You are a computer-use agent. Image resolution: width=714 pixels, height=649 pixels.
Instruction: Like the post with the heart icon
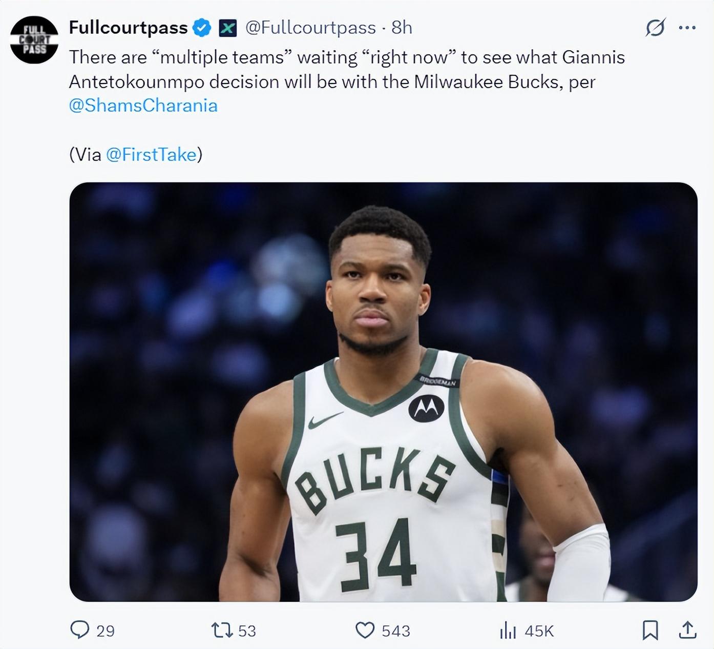click(365, 630)
